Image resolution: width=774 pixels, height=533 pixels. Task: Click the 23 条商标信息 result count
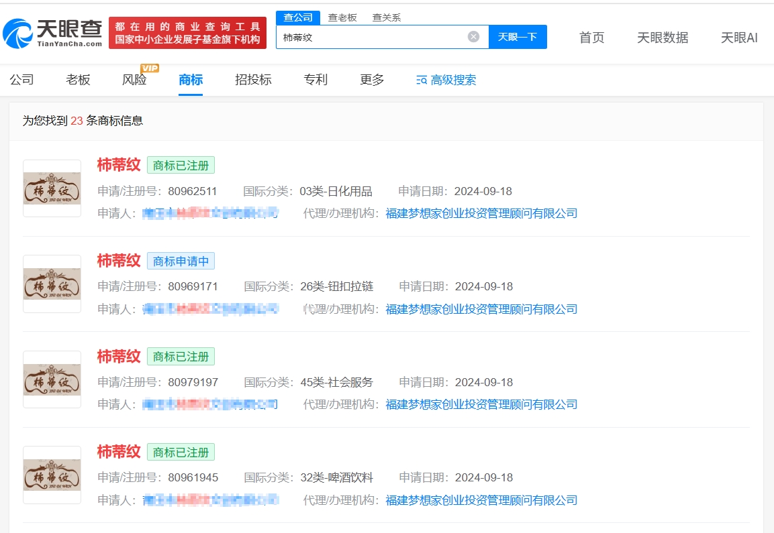107,121
